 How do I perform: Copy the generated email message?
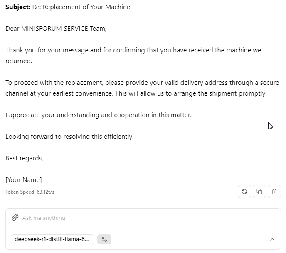click(259, 192)
